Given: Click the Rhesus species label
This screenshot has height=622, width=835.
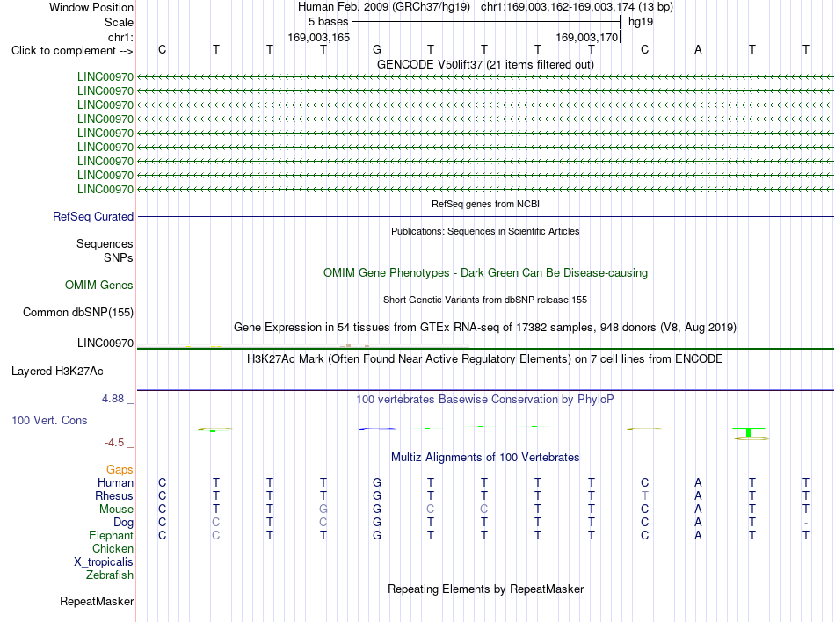Looking at the screenshot, I should (x=114, y=495).
